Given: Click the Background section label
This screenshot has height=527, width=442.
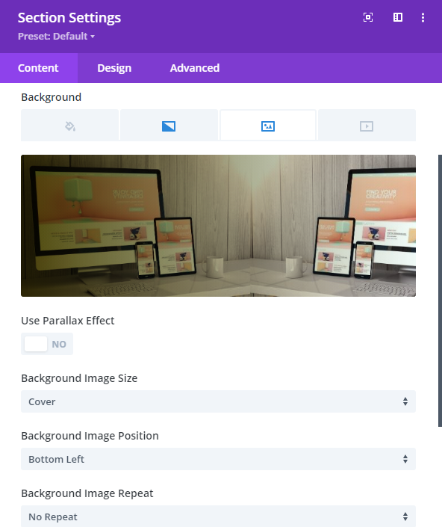Looking at the screenshot, I should 51,97.
